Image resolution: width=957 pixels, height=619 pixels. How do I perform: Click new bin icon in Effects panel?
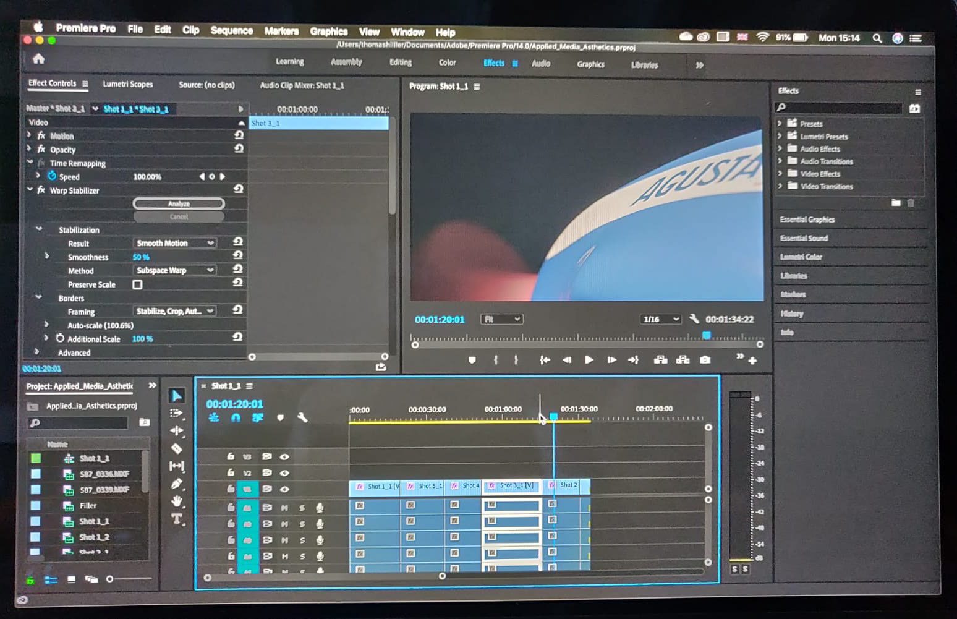click(896, 202)
